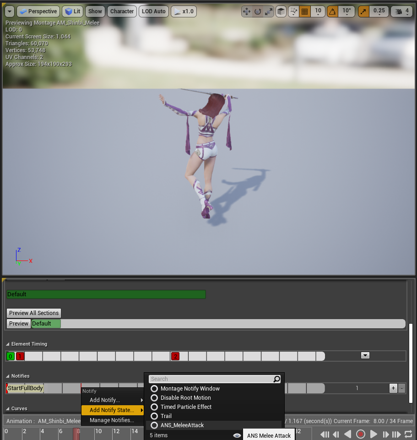The width and height of the screenshot is (417, 440).
Task: Open playback speed x1.0 menu
Action: pos(184,11)
